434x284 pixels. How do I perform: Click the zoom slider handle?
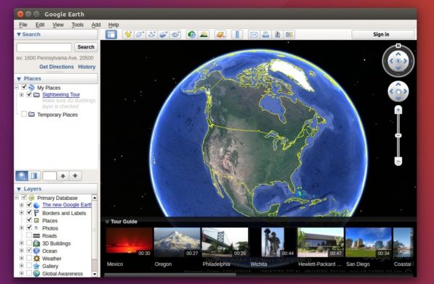coord(398,135)
